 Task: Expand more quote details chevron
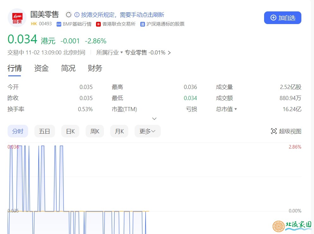pos(154,119)
